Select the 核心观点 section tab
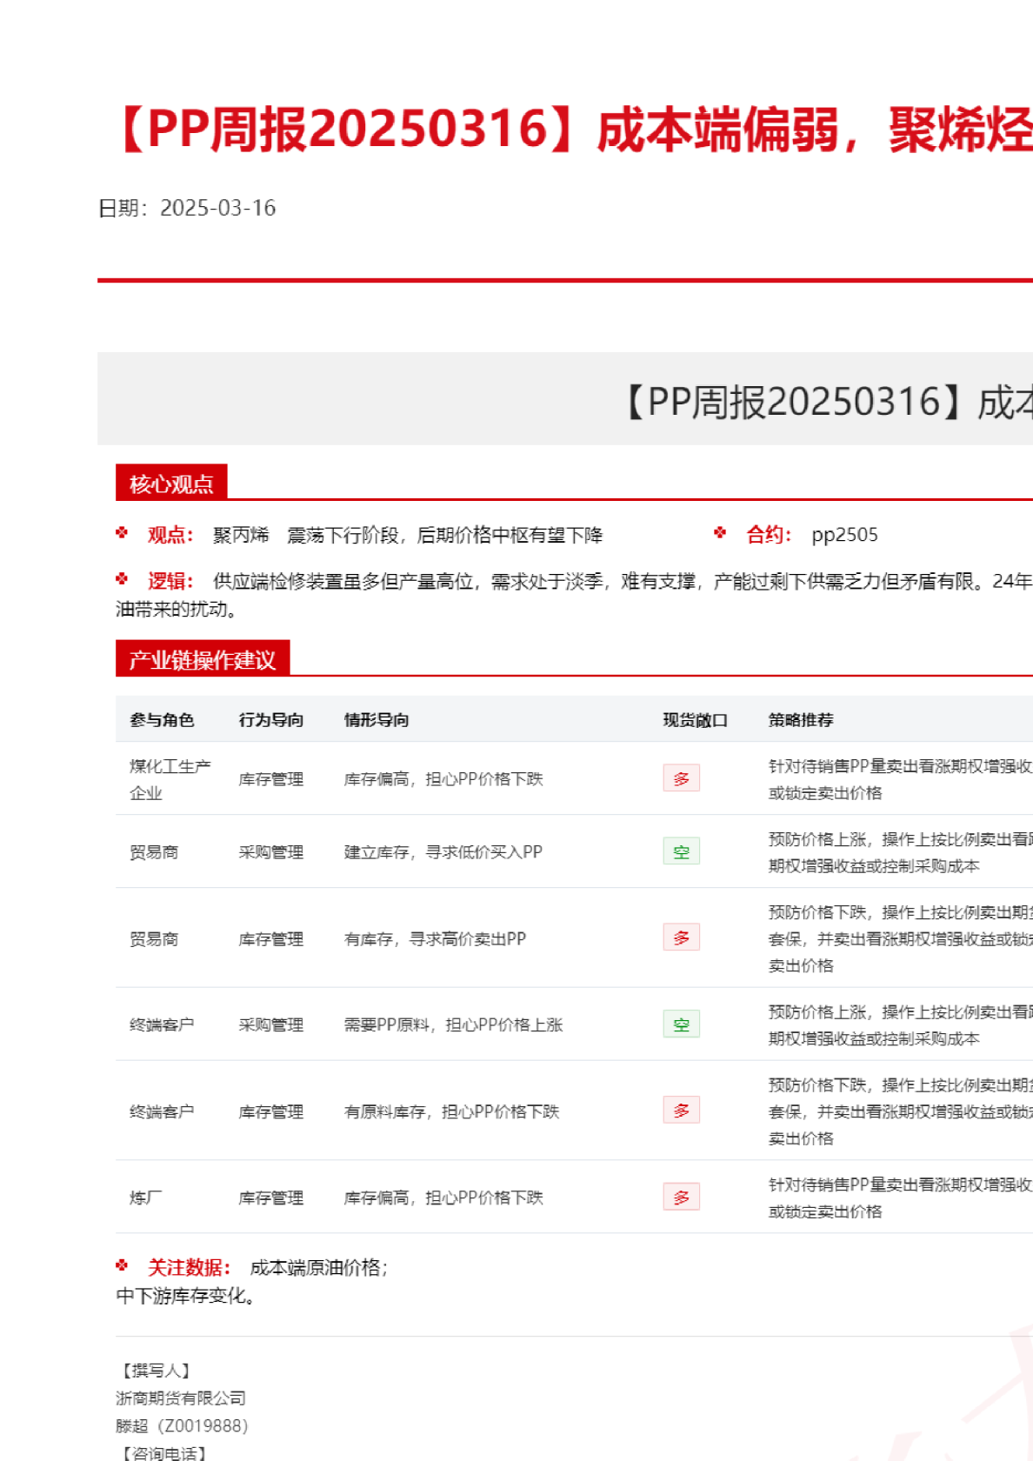This screenshot has height=1461, width=1033. [x=171, y=484]
